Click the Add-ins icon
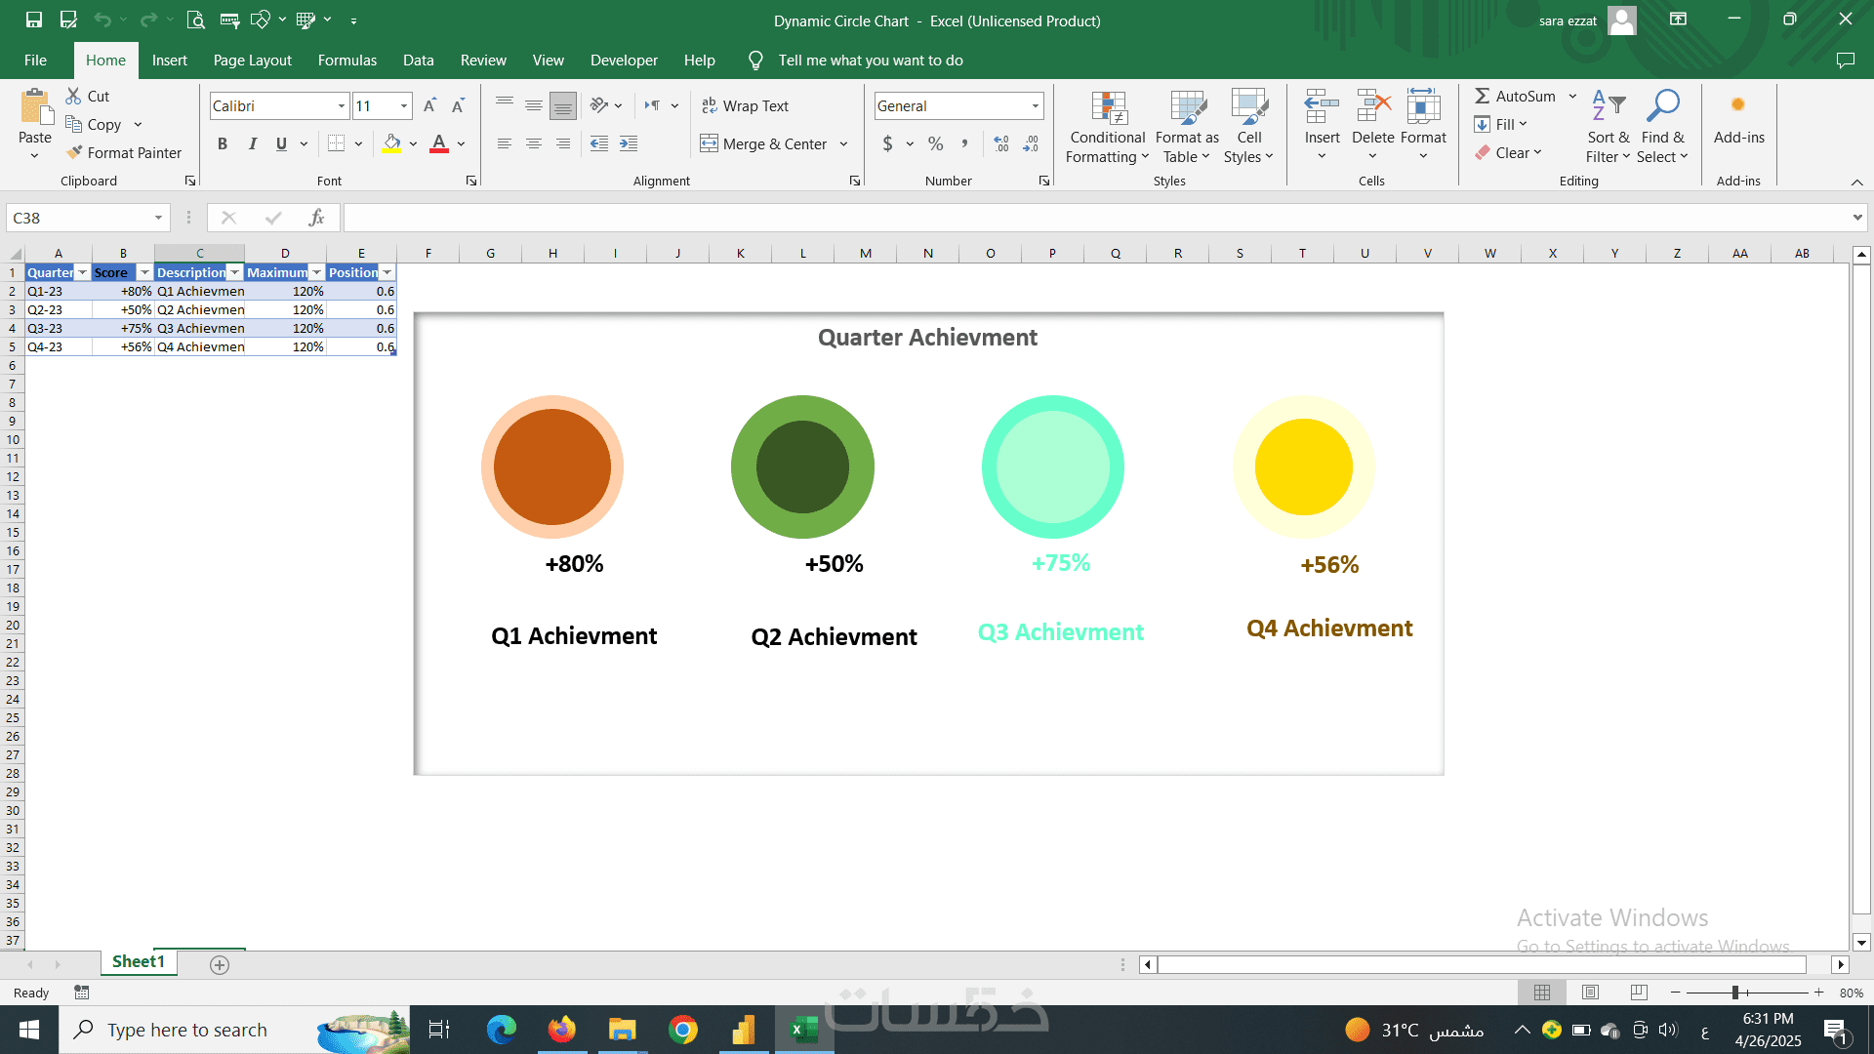1874x1054 pixels. [x=1737, y=105]
